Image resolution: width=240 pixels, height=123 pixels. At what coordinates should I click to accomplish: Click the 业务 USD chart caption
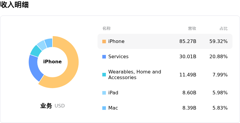(52, 106)
